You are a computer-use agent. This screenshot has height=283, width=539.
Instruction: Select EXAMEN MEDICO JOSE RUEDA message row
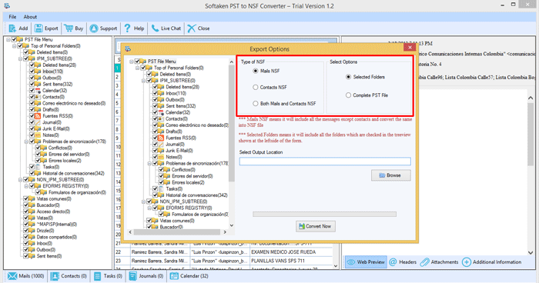[x=224, y=252]
